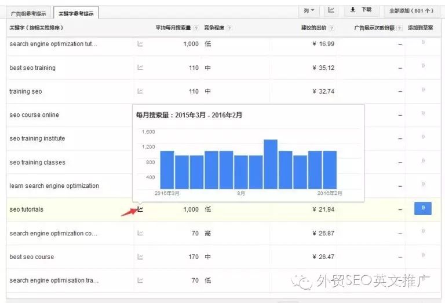The width and height of the screenshot is (445, 303).
Task: Sort by 平均每月搜索量 column header
Action: click(173, 28)
